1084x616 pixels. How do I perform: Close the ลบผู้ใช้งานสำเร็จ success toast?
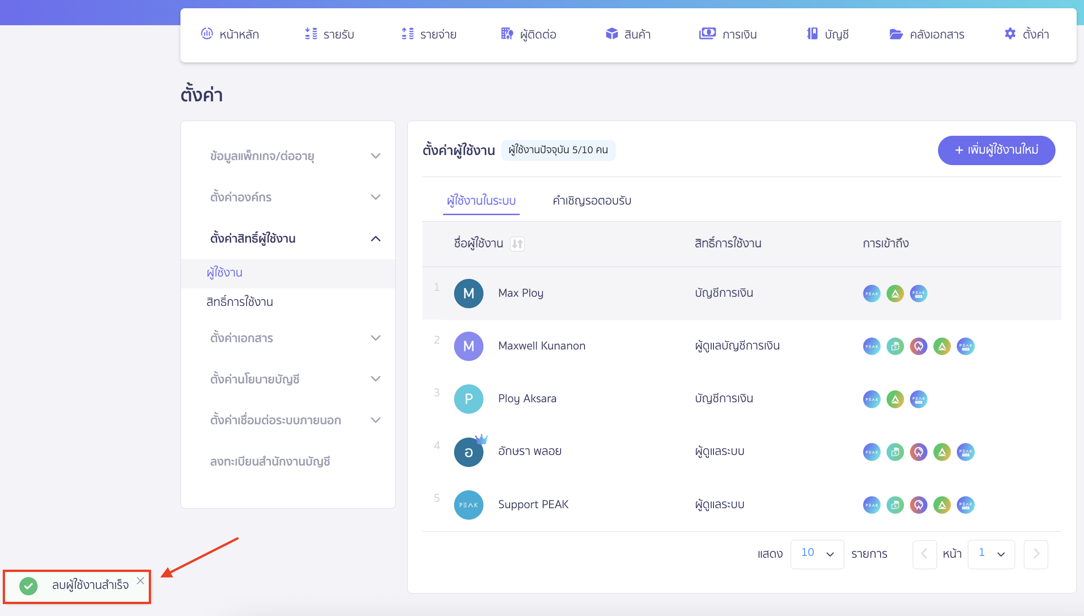click(140, 581)
